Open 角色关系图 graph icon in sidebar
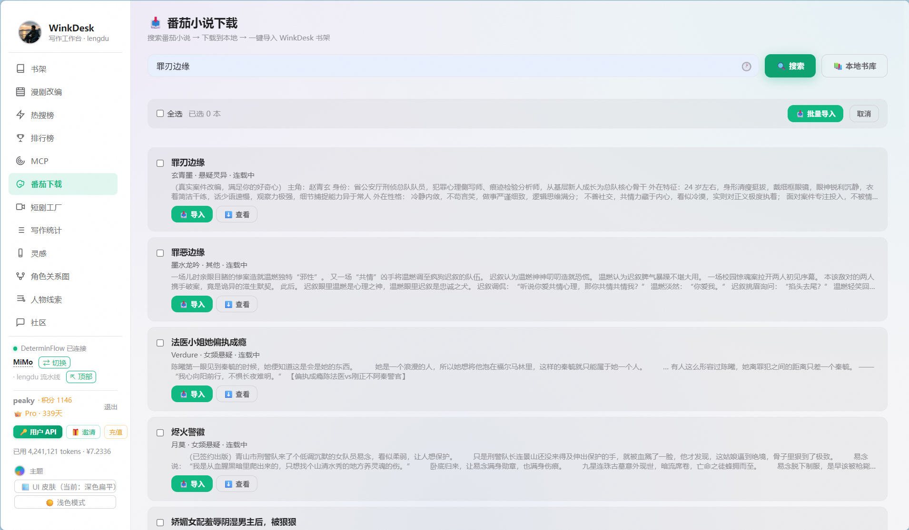This screenshot has width=909, height=530. (20, 276)
